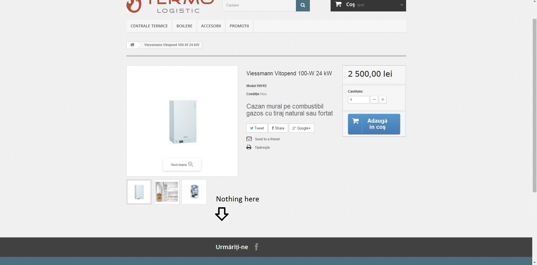This screenshot has width=537, height=265.
Task: Click the Tipărește print link
Action: [x=262, y=148]
